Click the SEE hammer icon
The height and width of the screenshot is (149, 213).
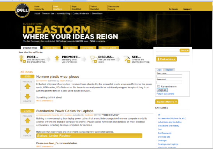[x=127, y=59]
